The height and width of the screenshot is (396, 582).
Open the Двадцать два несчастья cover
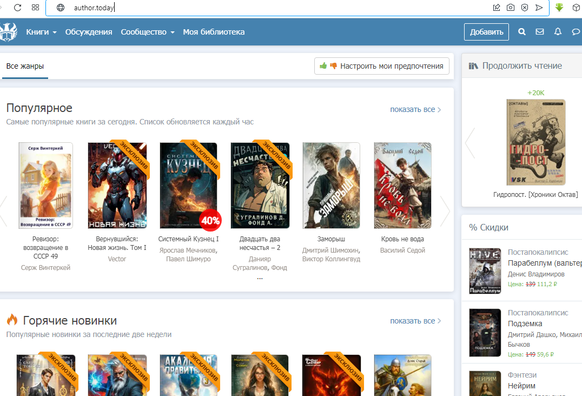(260, 185)
